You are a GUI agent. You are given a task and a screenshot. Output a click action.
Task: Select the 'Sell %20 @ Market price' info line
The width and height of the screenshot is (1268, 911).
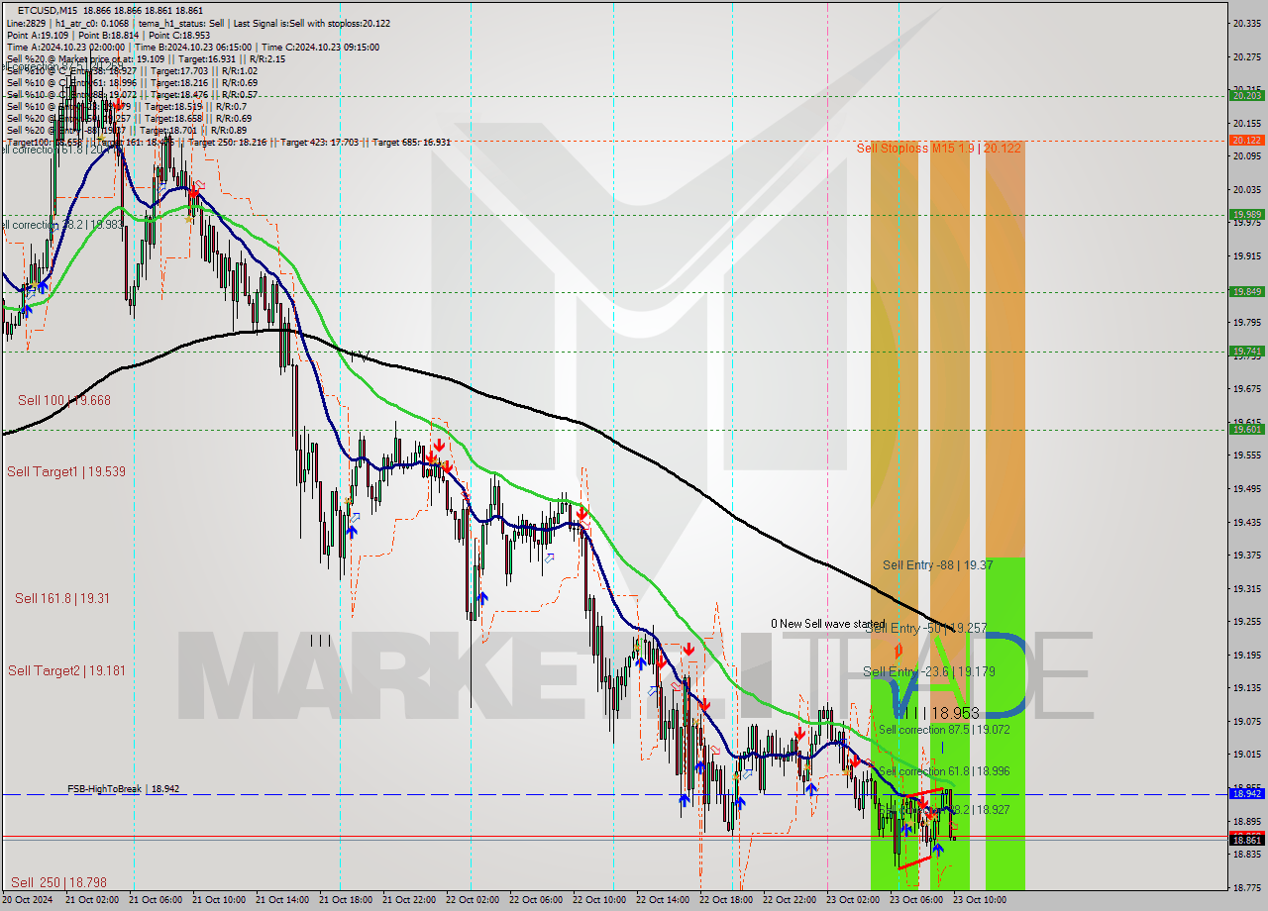pyautogui.click(x=146, y=58)
